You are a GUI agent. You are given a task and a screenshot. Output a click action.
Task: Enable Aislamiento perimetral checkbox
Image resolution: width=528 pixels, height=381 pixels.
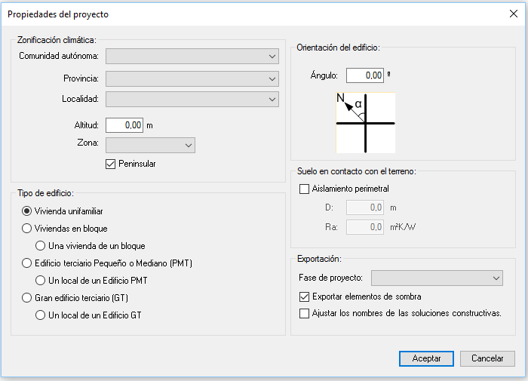(305, 189)
